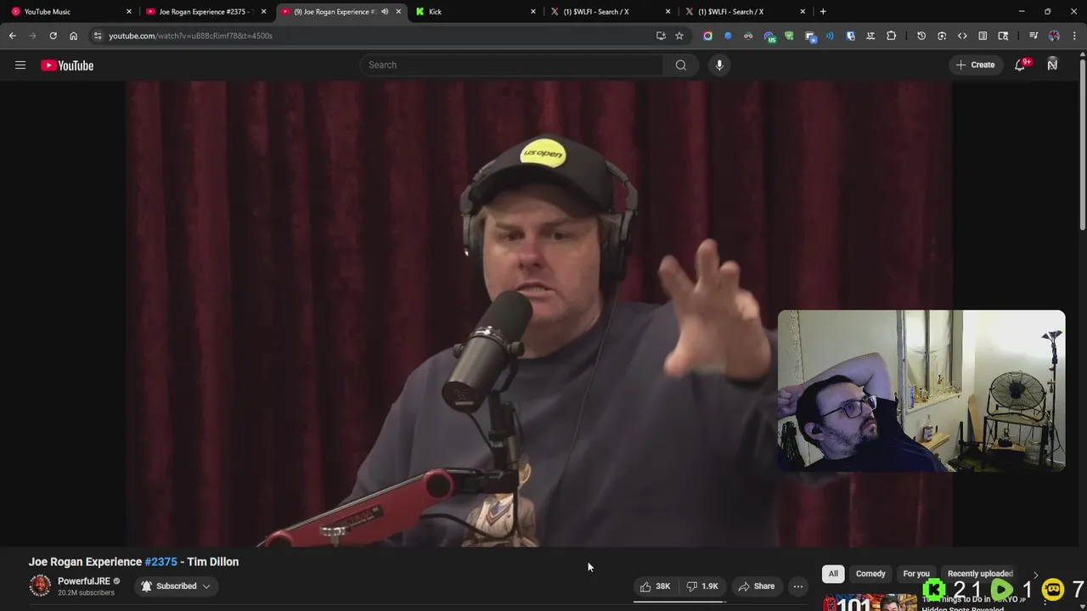This screenshot has width=1087, height=611.
Task: Open a new browser tab
Action: [x=823, y=12]
